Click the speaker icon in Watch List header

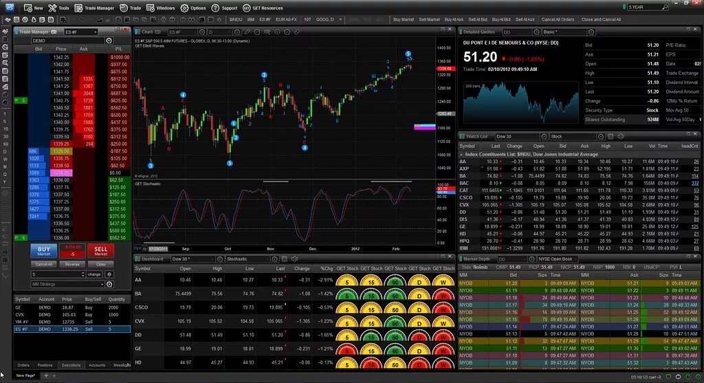pos(621,137)
